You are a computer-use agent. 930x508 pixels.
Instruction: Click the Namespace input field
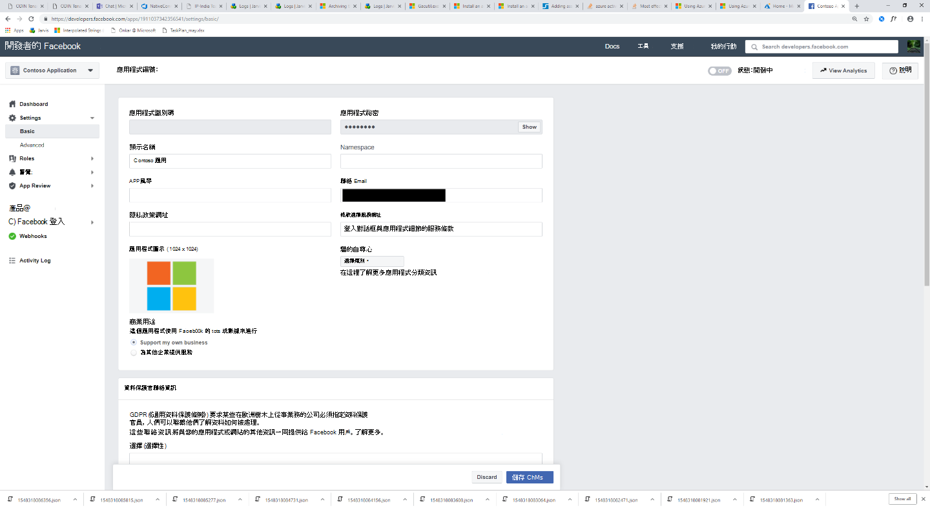coord(441,161)
